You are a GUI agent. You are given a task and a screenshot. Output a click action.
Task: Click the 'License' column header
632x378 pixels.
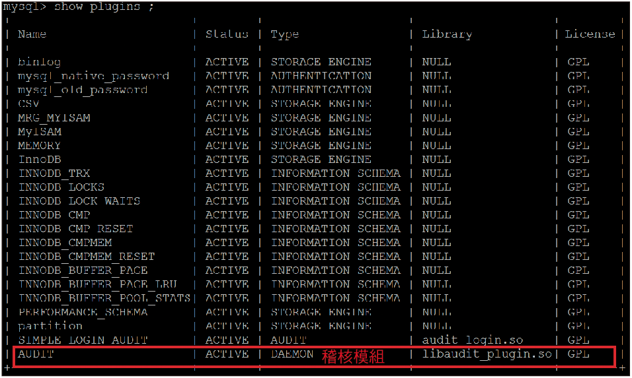pos(590,34)
